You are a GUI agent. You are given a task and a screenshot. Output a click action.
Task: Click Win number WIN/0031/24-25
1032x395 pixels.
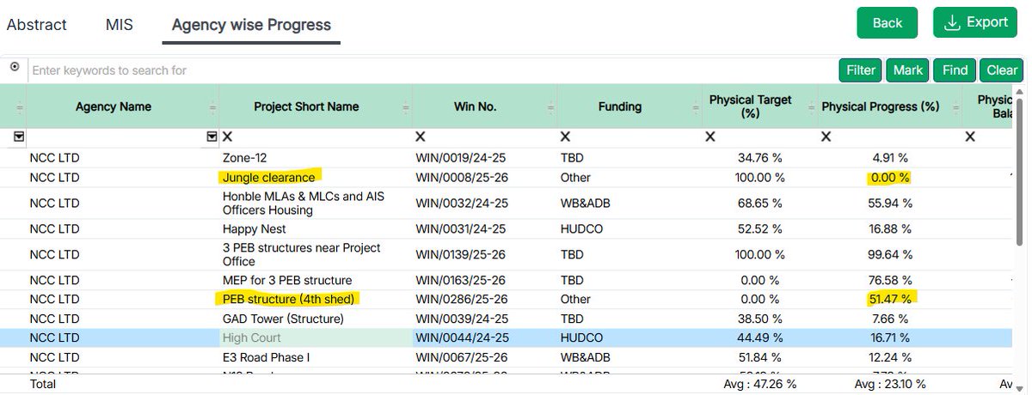[x=462, y=229]
